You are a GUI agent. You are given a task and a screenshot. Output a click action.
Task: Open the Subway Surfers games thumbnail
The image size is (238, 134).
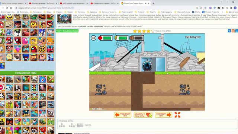pos(42,24)
